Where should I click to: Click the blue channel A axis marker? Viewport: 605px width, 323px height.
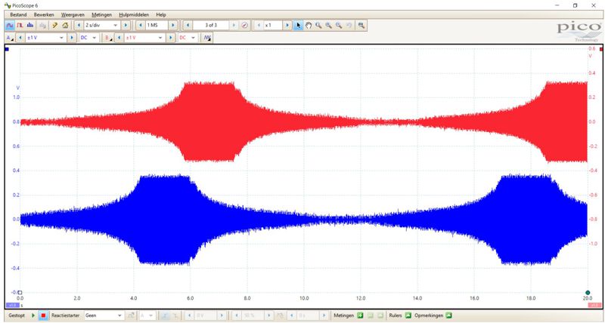[x=7, y=49]
